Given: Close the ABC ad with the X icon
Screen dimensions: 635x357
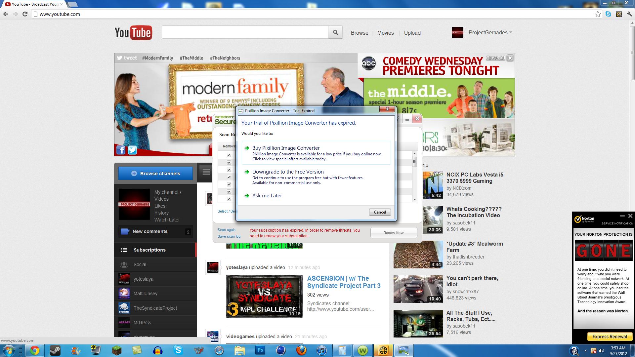Looking at the screenshot, I should [510, 58].
